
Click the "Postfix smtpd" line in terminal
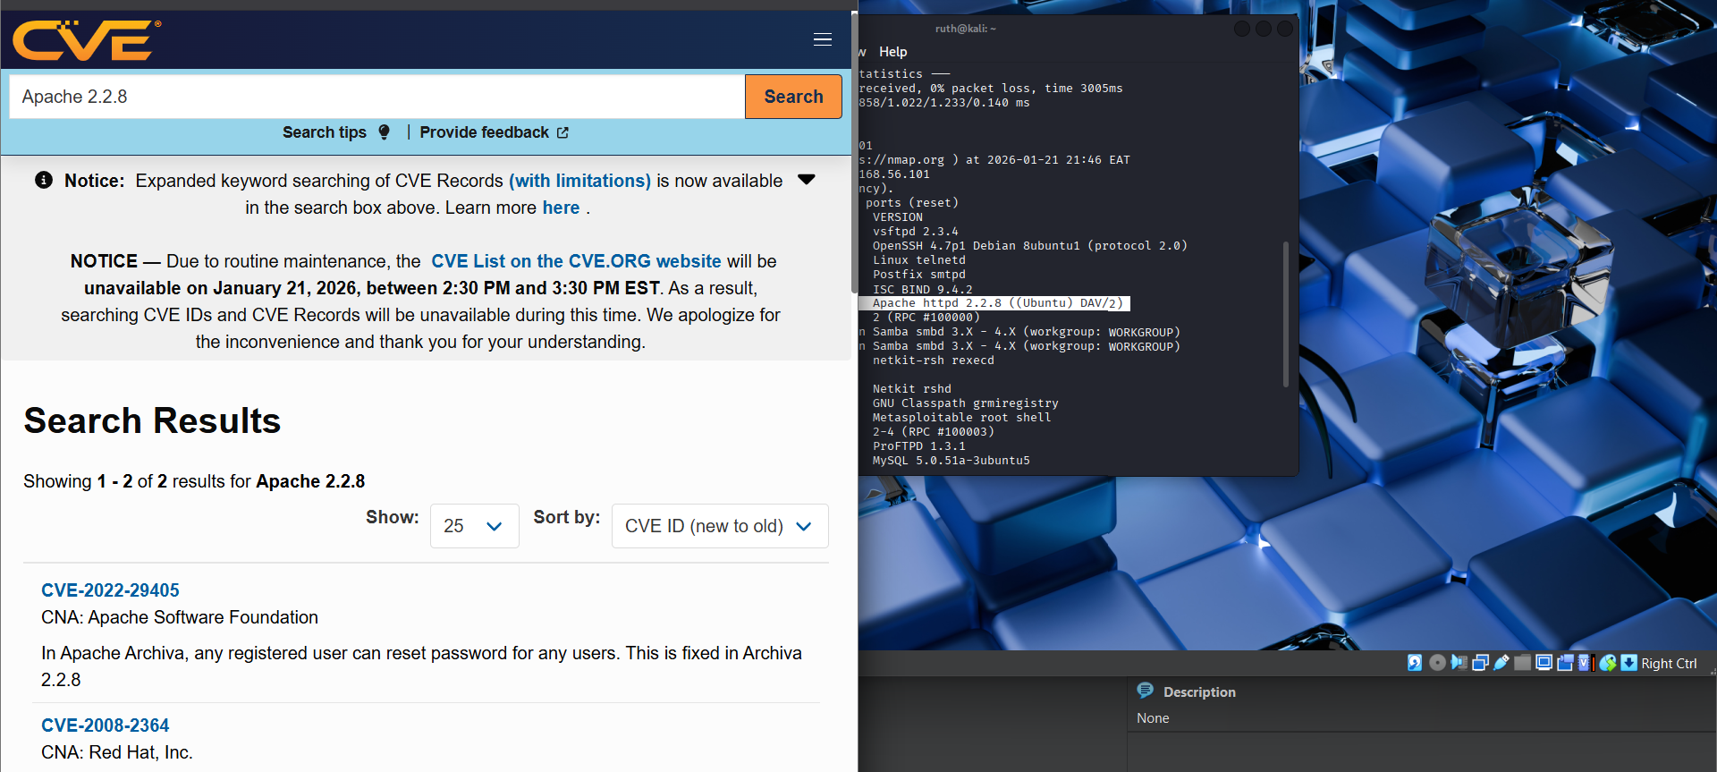click(x=919, y=275)
